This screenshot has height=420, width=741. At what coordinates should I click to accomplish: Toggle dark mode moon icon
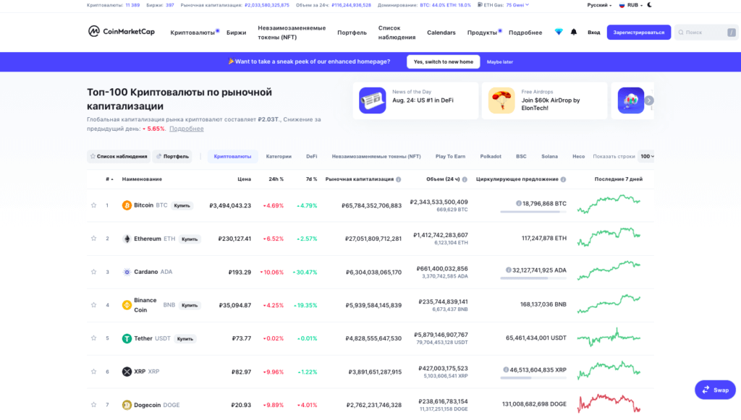[x=650, y=5]
